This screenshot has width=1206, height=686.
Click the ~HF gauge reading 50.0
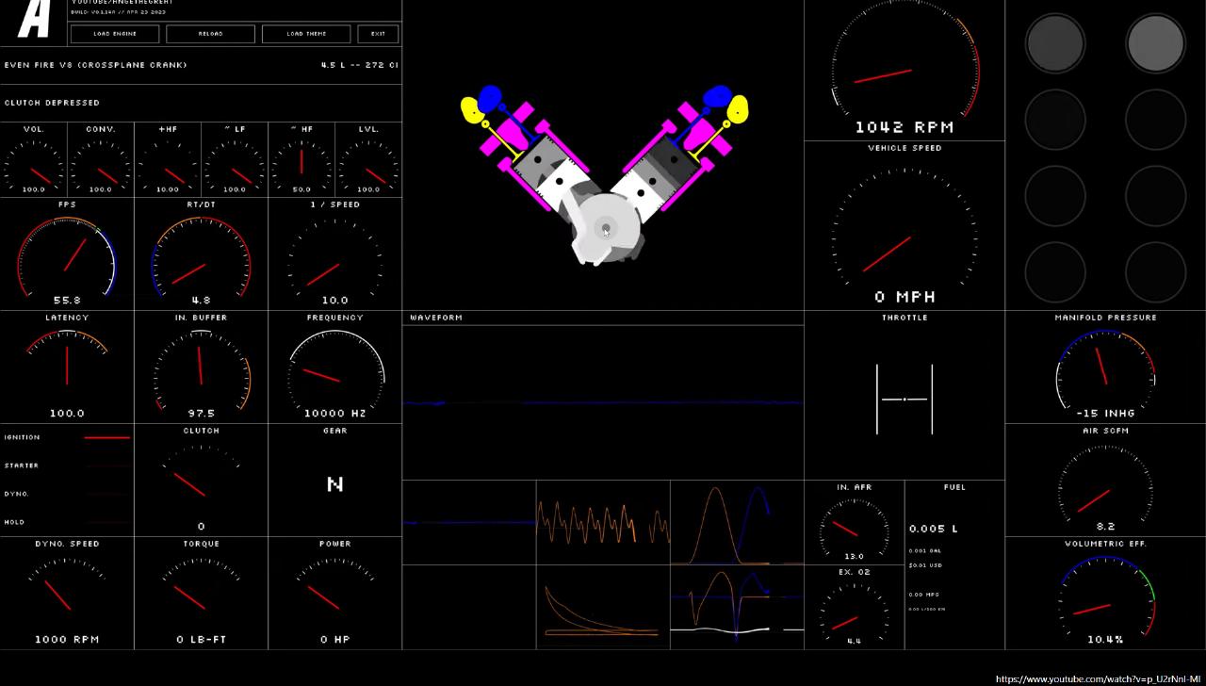[x=301, y=160]
